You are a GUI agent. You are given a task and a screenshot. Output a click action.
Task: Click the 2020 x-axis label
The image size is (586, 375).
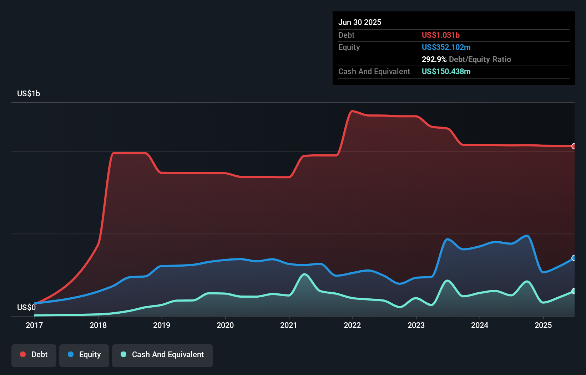point(225,325)
